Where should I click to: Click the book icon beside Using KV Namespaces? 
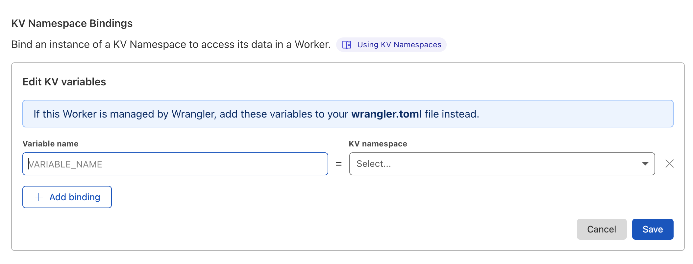[x=347, y=44]
